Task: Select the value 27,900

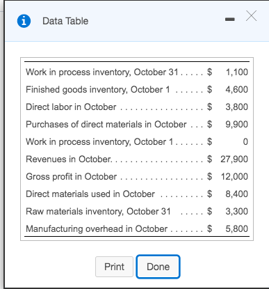Action: click(x=234, y=159)
